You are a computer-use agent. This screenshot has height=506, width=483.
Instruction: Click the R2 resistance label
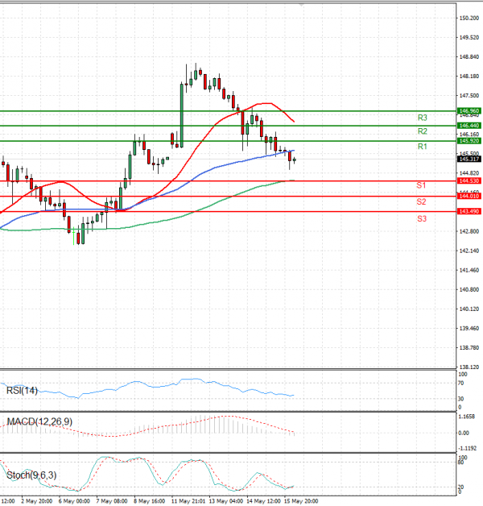tap(422, 131)
